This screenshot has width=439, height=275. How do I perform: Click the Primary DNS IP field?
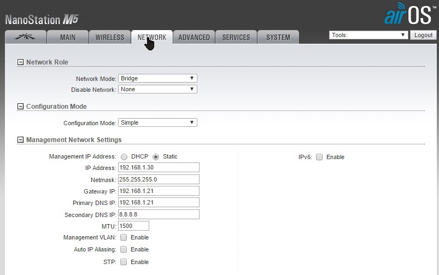(159, 202)
